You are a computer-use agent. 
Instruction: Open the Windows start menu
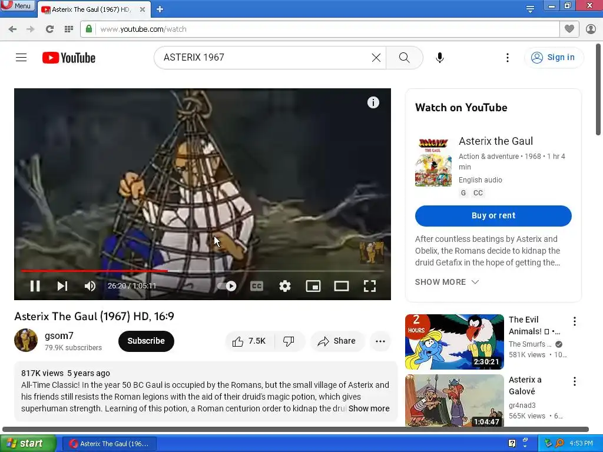(x=28, y=444)
